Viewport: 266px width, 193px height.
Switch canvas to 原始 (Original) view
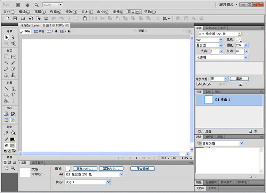pos(25,32)
